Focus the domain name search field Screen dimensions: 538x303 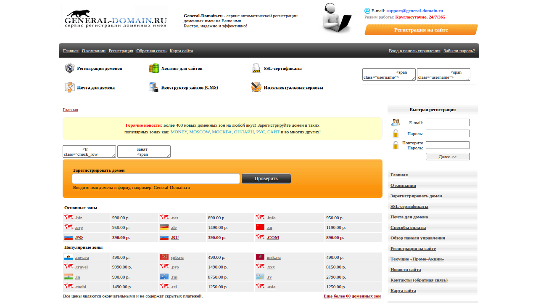[x=156, y=178]
